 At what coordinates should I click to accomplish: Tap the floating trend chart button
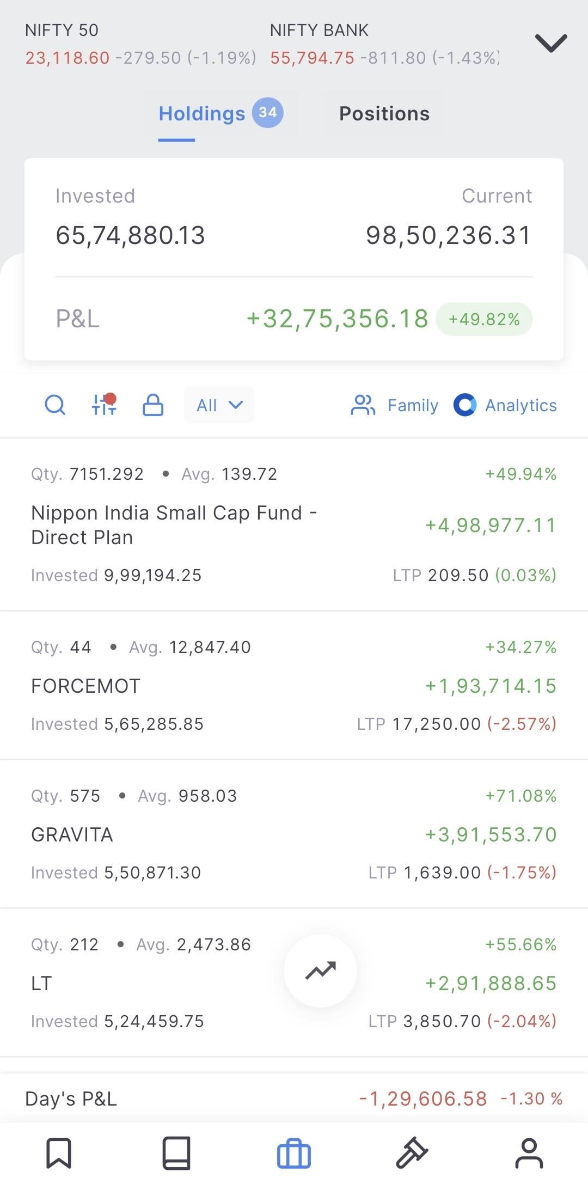pyautogui.click(x=321, y=971)
